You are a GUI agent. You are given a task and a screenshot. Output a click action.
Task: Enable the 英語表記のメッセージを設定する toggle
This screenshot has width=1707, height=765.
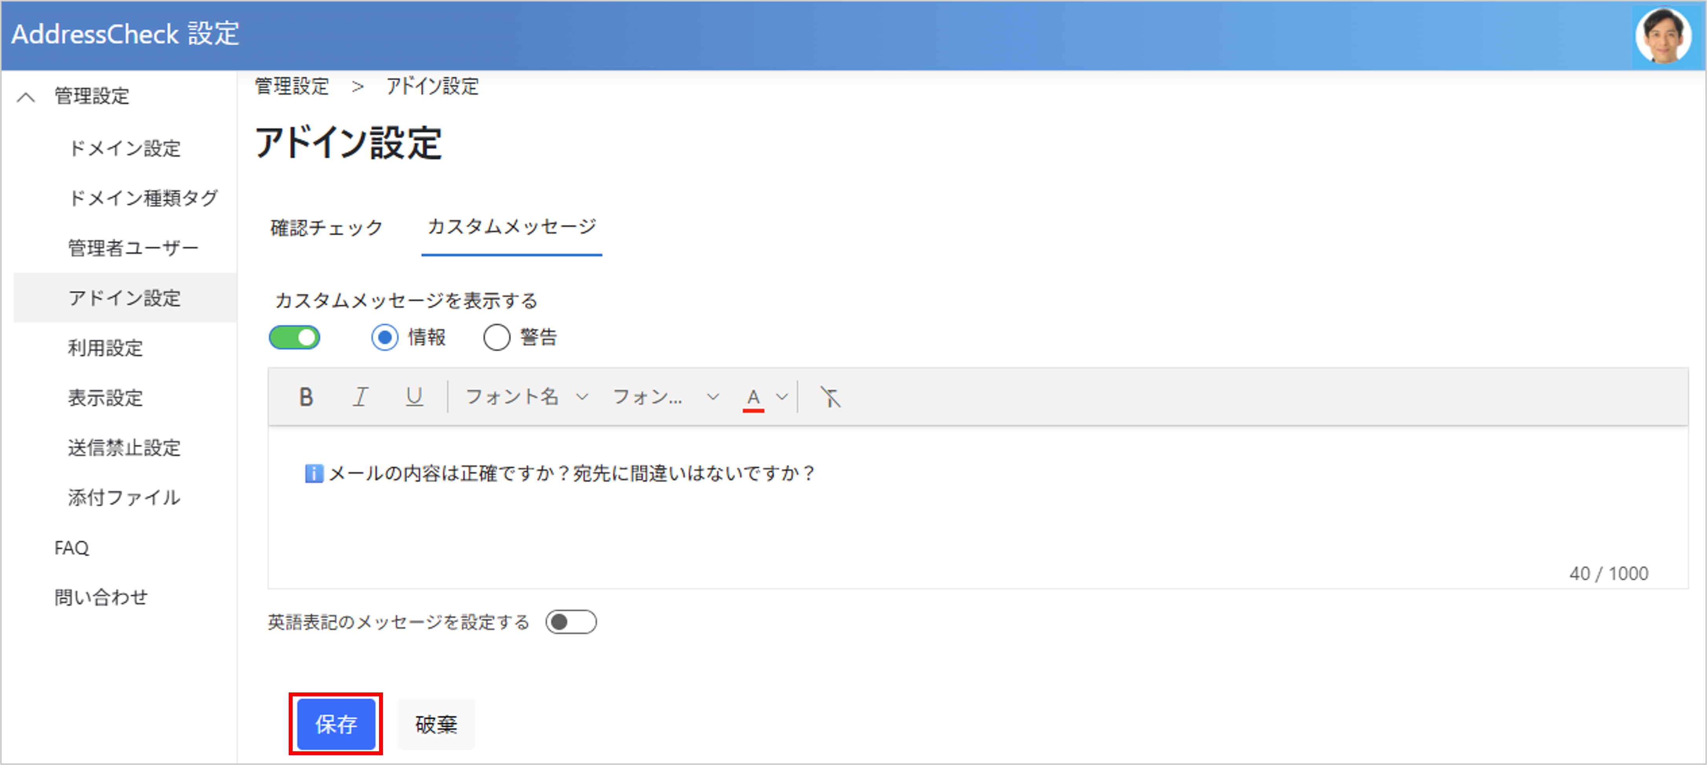(x=571, y=622)
